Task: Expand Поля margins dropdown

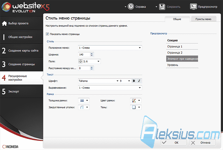Action: pyautogui.click(x=89, y=61)
